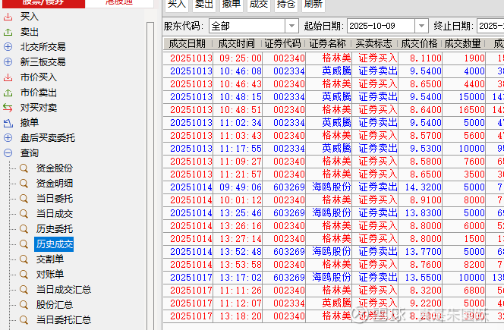This screenshot has height=330, width=504.
Task: Click magnifier icon beside 当日成交
Action: tap(24, 214)
